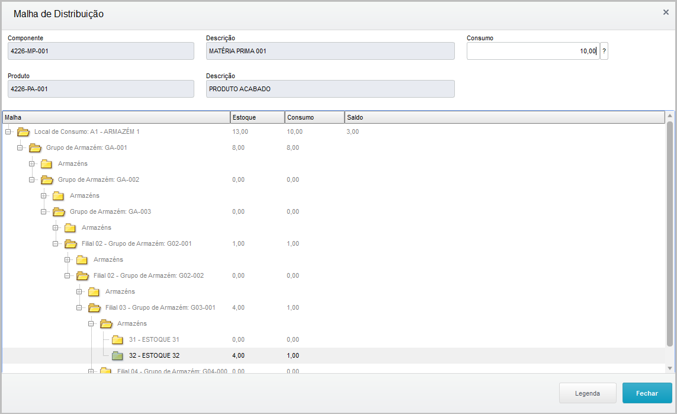
Task: Expand Armazéns under Grupo GA-001
Action: pos(32,163)
